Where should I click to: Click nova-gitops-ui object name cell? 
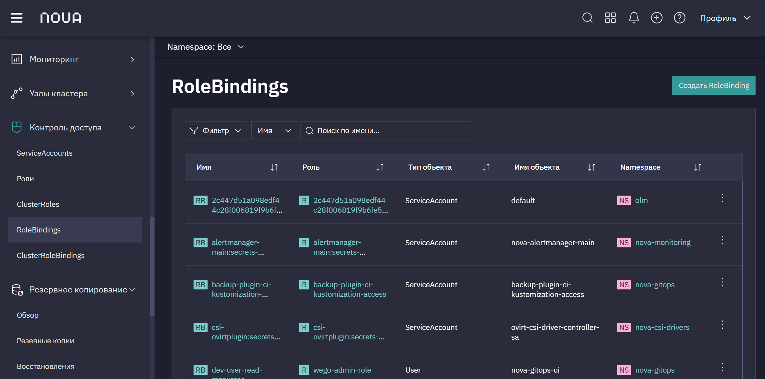pyautogui.click(x=535, y=370)
